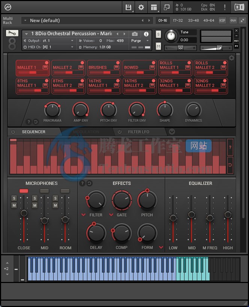Click the PANORAMA knob
The width and height of the screenshot is (249, 307).
pos(52,110)
